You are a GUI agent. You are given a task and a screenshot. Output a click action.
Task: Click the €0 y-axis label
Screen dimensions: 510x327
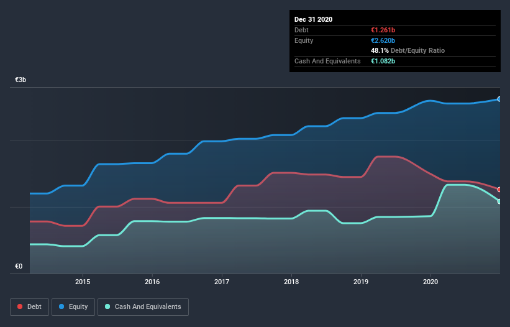click(x=19, y=267)
